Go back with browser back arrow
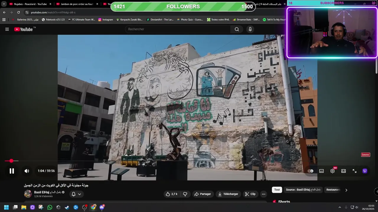Screen dimensions: 378x212 tap(4, 12)
